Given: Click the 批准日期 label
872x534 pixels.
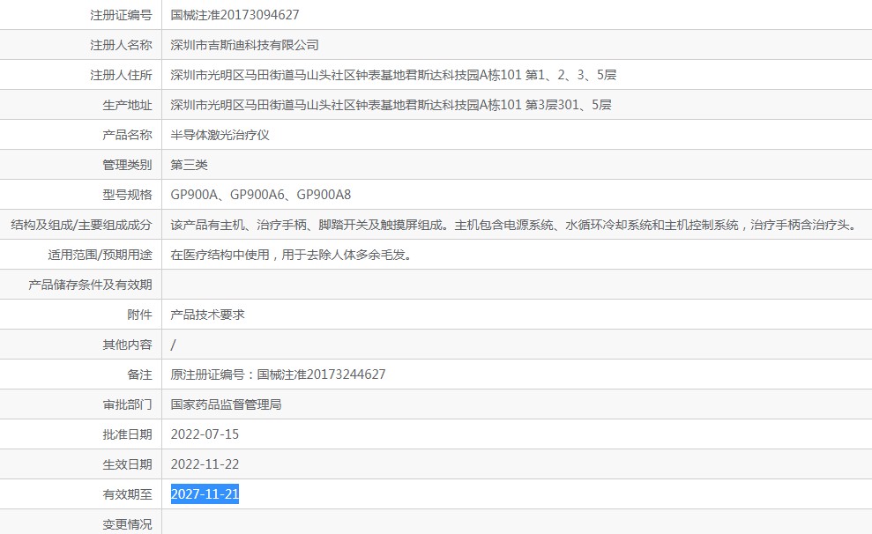Looking at the screenshot, I should [127, 435].
